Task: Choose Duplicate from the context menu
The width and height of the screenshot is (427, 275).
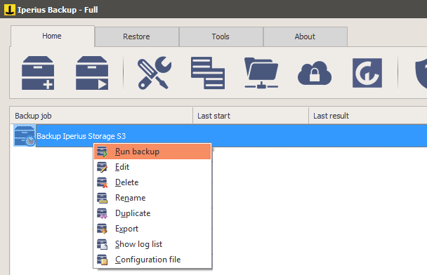Action: [152, 213]
